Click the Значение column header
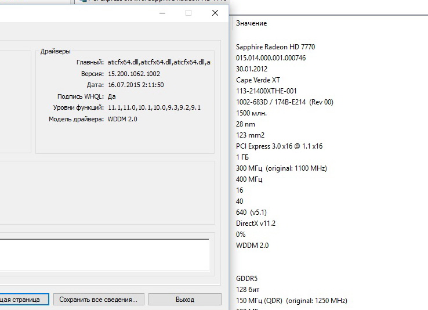 pos(251,23)
